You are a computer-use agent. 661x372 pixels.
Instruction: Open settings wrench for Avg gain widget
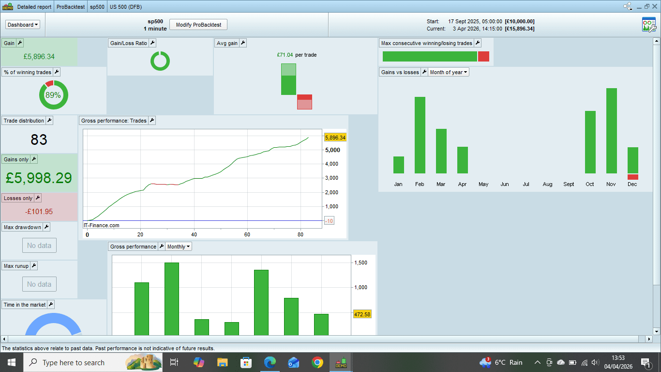(243, 43)
